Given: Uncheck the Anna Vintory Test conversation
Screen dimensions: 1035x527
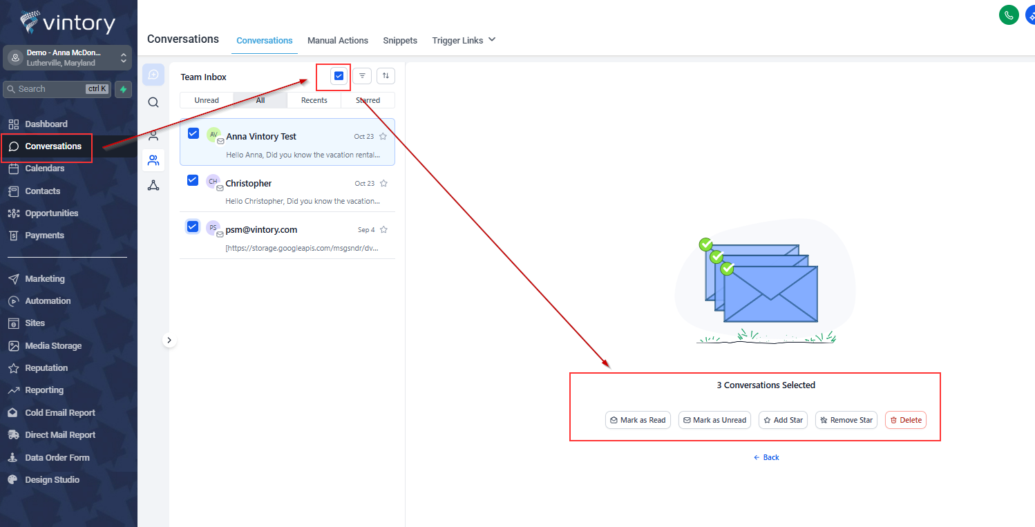Looking at the screenshot, I should pos(193,133).
